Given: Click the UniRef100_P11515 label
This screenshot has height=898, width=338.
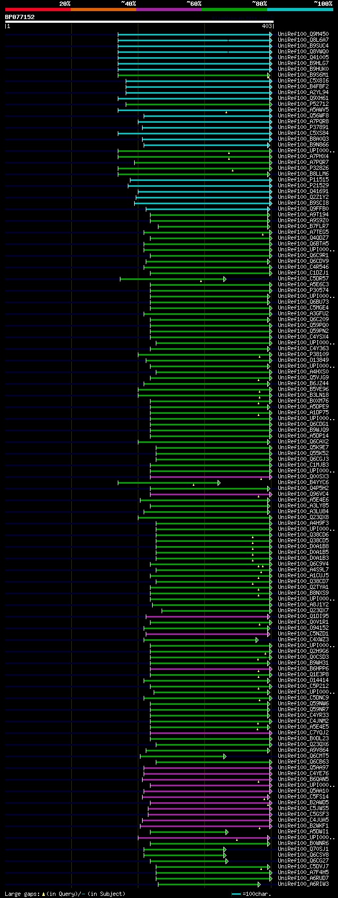Looking at the screenshot, I should (303, 179).
